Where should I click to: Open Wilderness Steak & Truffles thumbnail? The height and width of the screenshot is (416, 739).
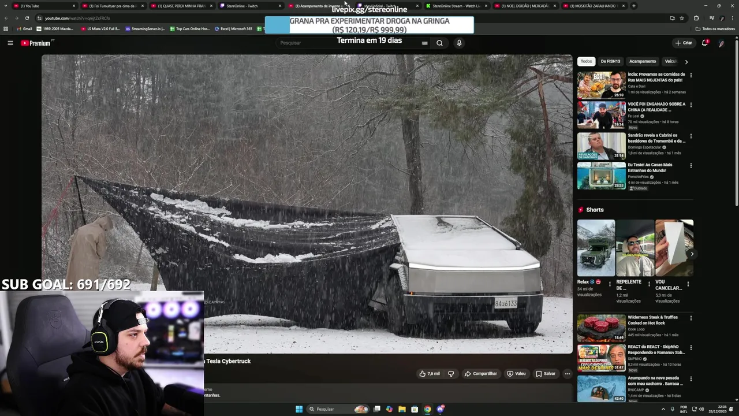pos(601,328)
